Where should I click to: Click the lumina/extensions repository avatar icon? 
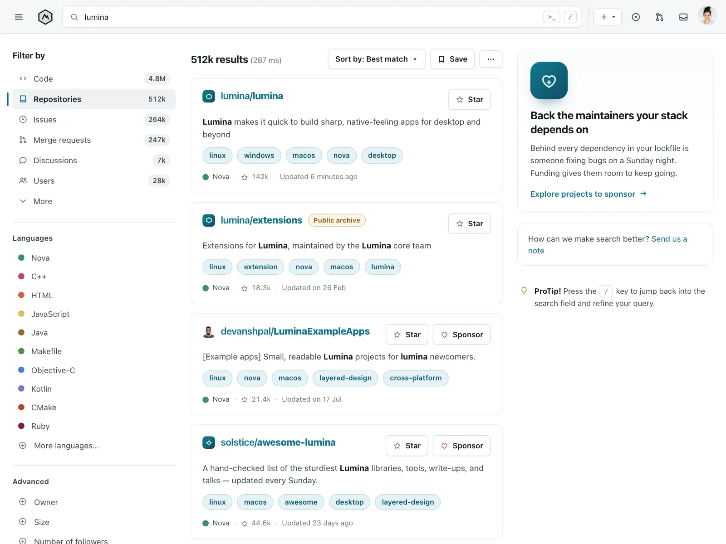pyautogui.click(x=209, y=220)
